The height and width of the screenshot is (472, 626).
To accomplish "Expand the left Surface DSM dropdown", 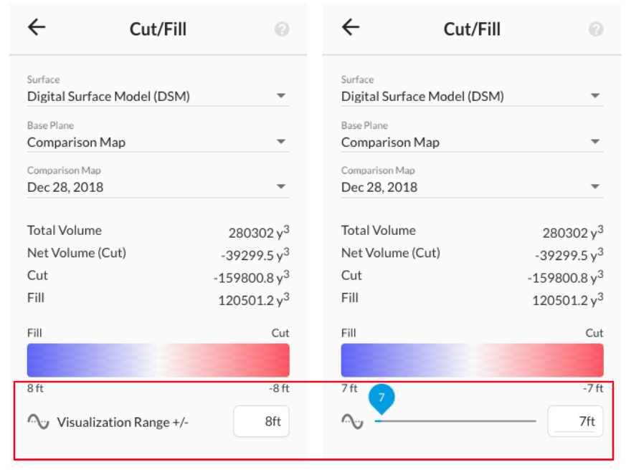I will 158,96.
